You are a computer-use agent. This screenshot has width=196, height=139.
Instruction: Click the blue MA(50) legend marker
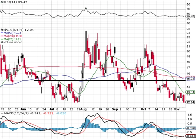(2, 32)
